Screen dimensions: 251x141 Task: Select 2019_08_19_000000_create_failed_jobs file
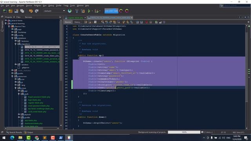point(42,56)
